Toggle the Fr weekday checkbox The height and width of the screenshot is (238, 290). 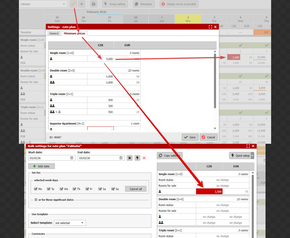[x=87, y=189]
